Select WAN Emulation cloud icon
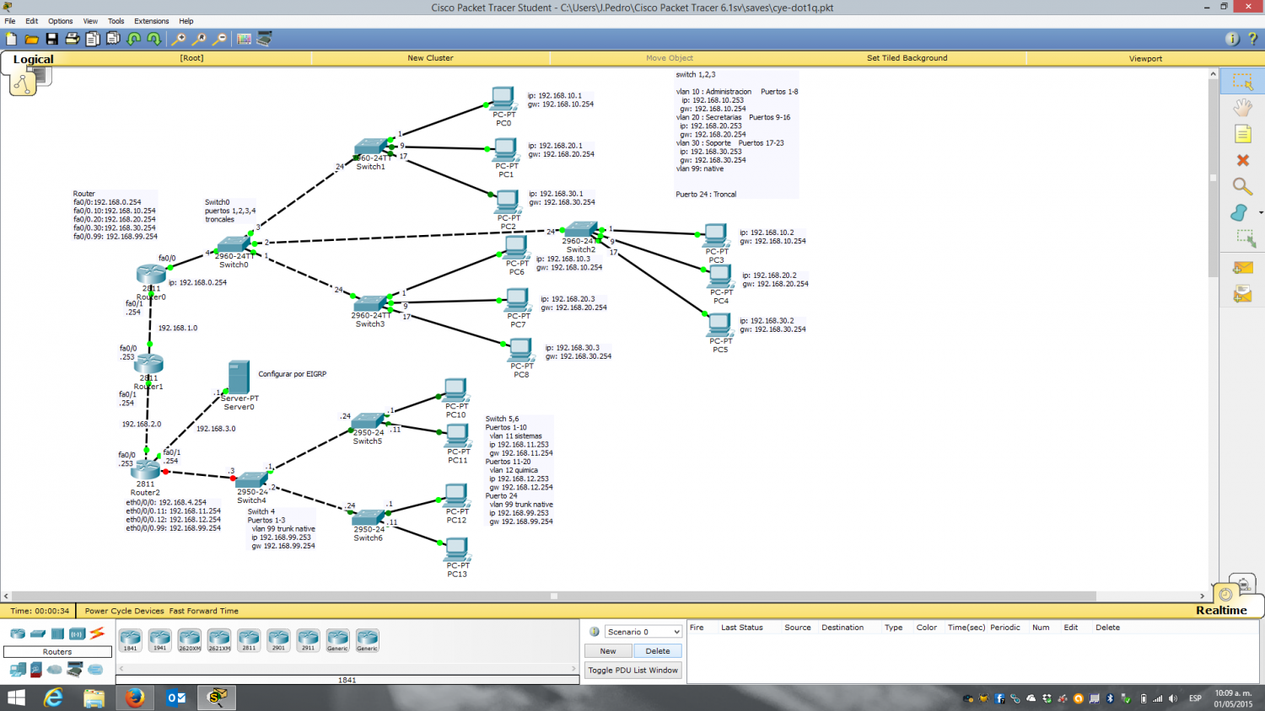The image size is (1265, 711). tap(55, 670)
